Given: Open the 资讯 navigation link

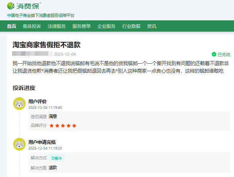Looking at the screenshot, I should (151, 26).
